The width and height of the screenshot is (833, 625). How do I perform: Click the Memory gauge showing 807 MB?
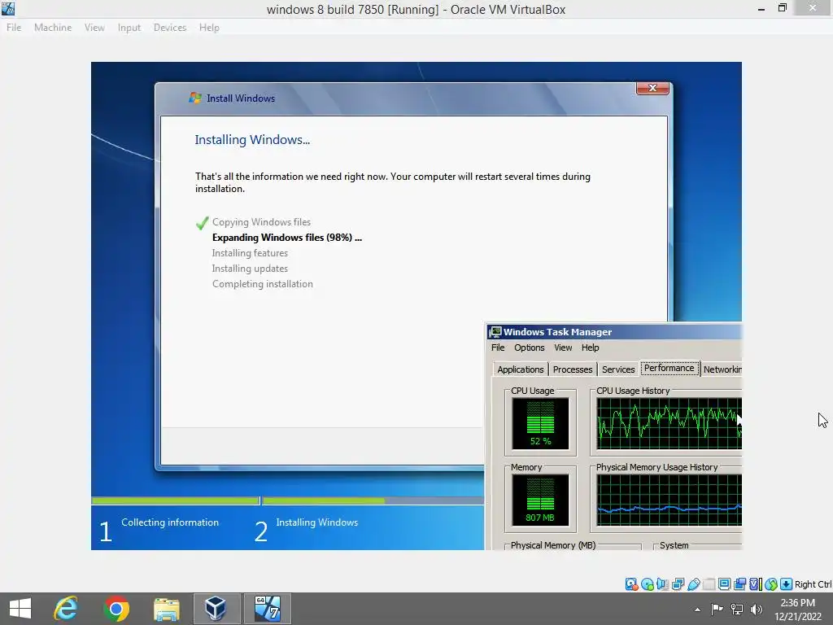pos(540,500)
